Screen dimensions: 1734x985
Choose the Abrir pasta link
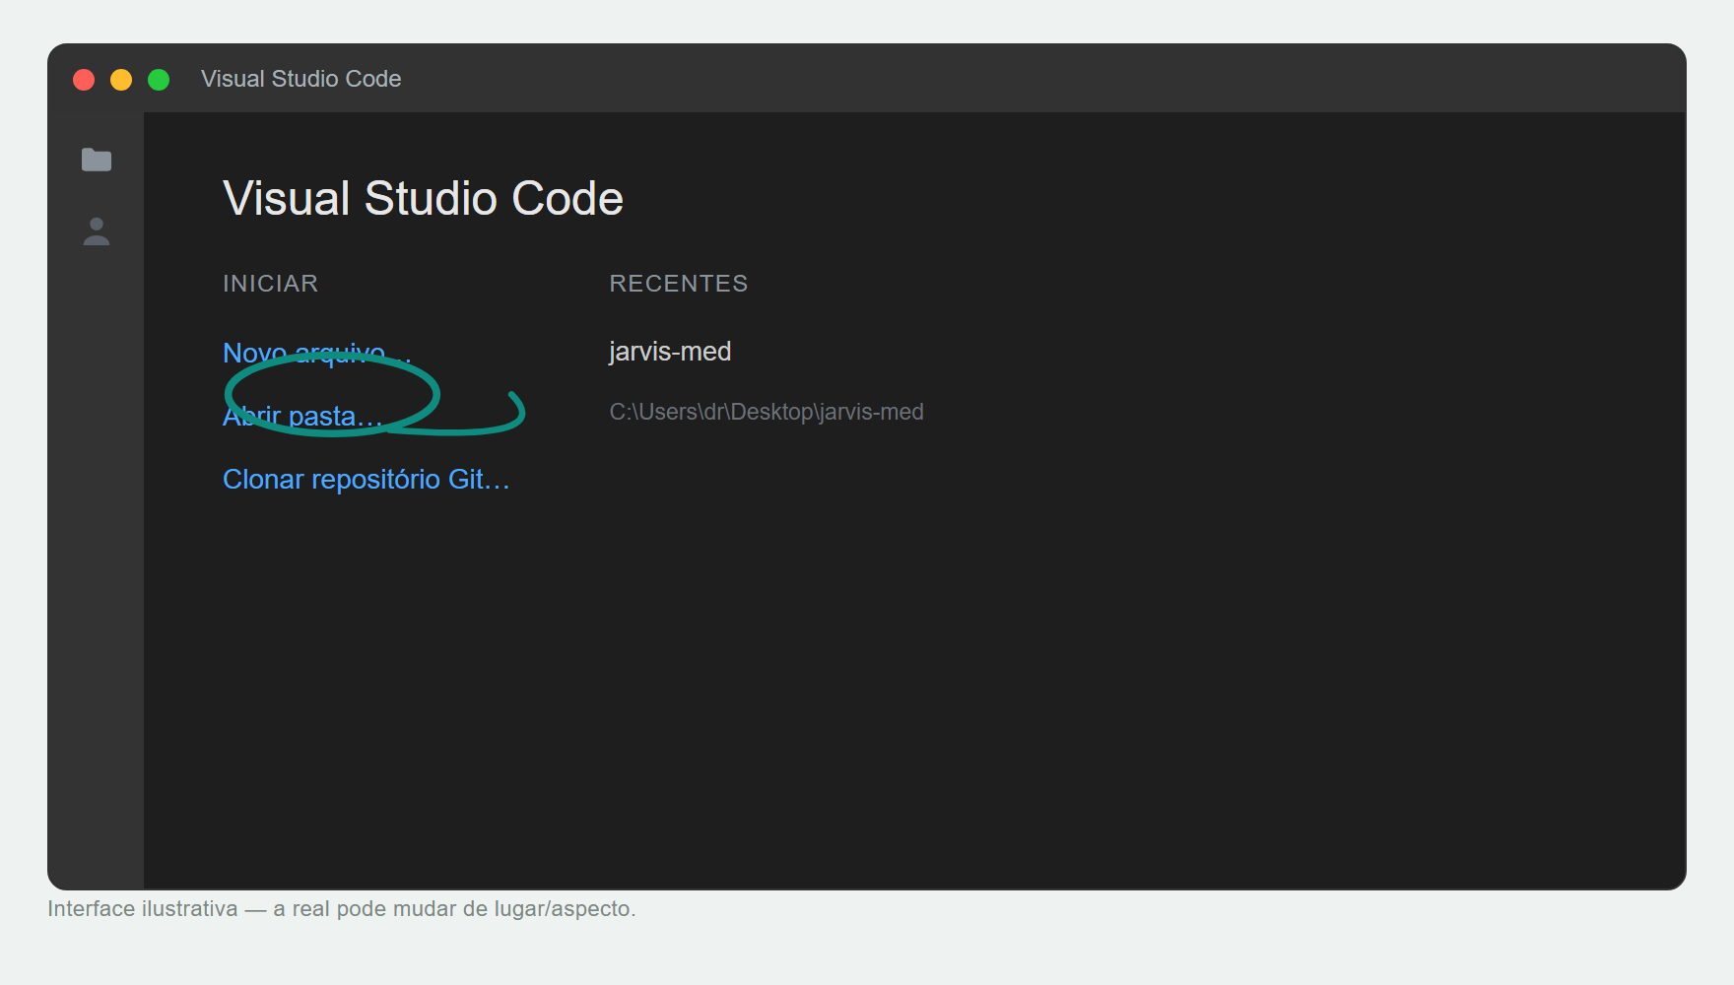(302, 416)
